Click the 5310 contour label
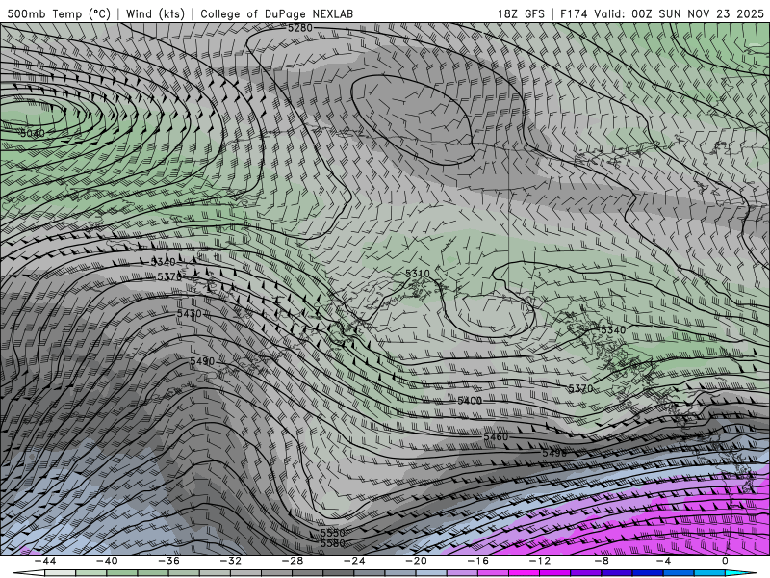770x578 pixels. [418, 274]
